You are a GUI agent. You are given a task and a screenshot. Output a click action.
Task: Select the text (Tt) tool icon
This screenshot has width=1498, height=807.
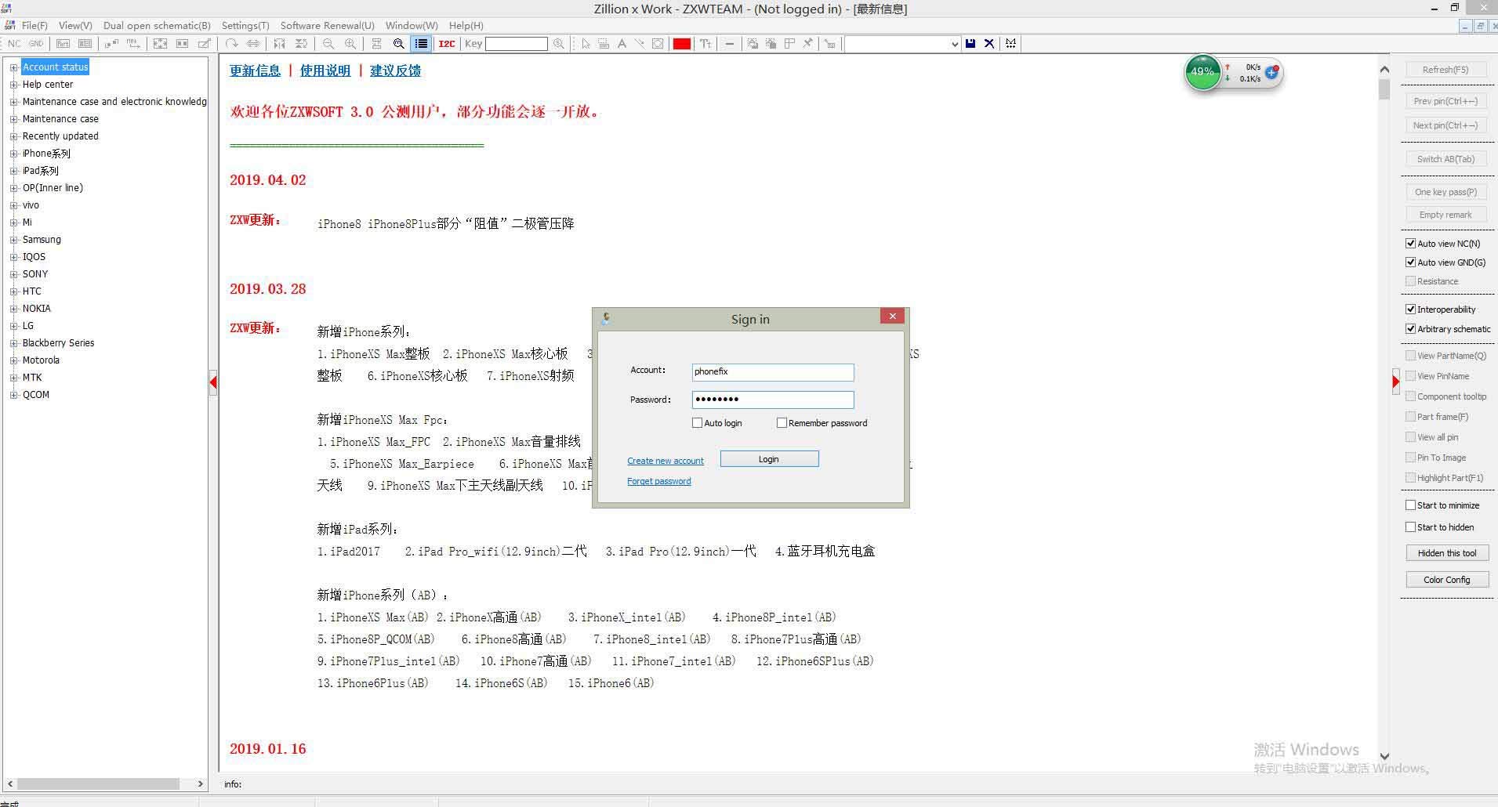[705, 44]
